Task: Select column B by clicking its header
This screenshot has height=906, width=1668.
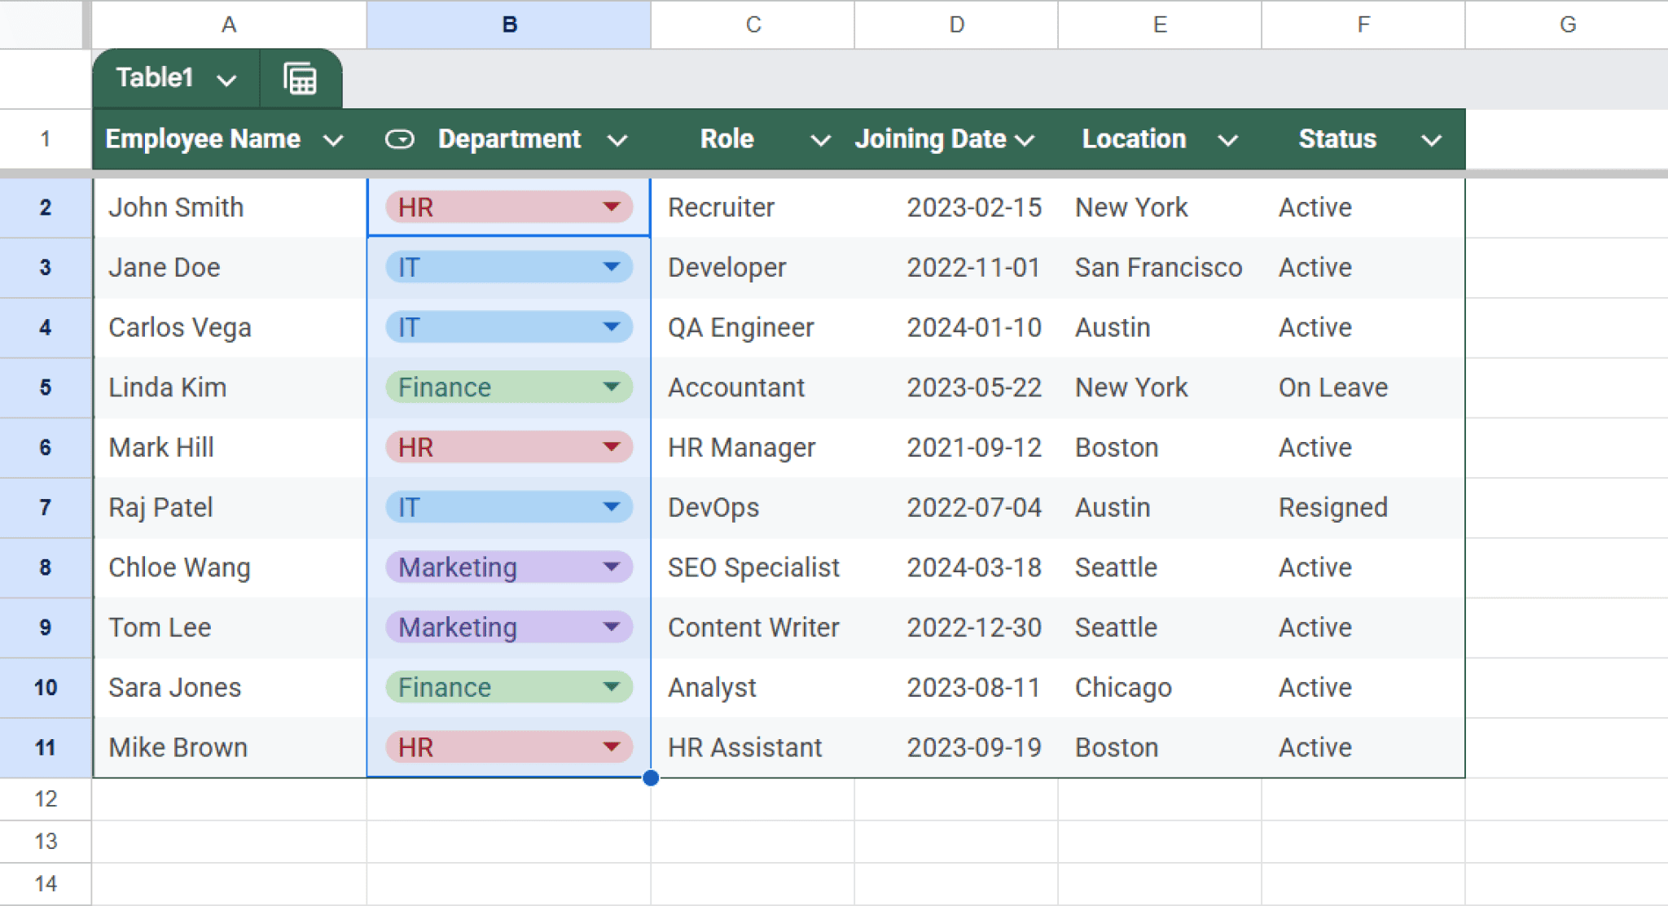Action: tap(508, 24)
